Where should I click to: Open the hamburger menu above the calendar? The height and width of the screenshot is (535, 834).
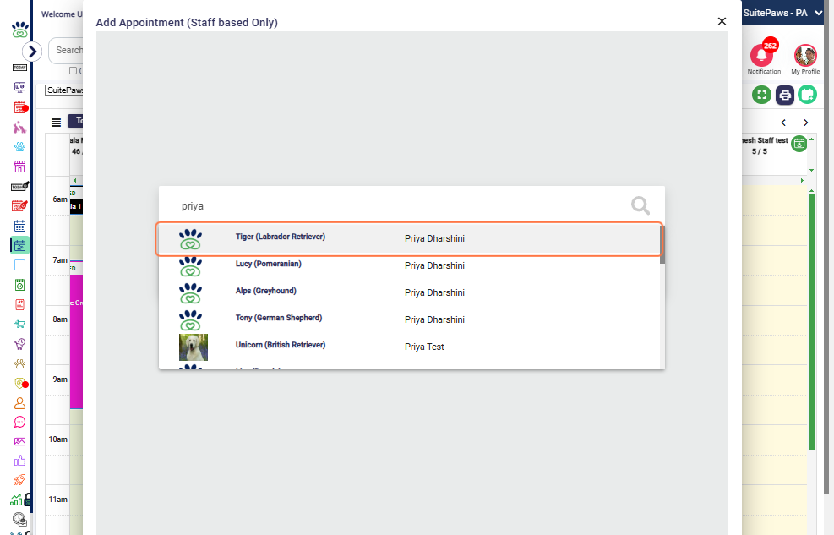click(x=56, y=123)
